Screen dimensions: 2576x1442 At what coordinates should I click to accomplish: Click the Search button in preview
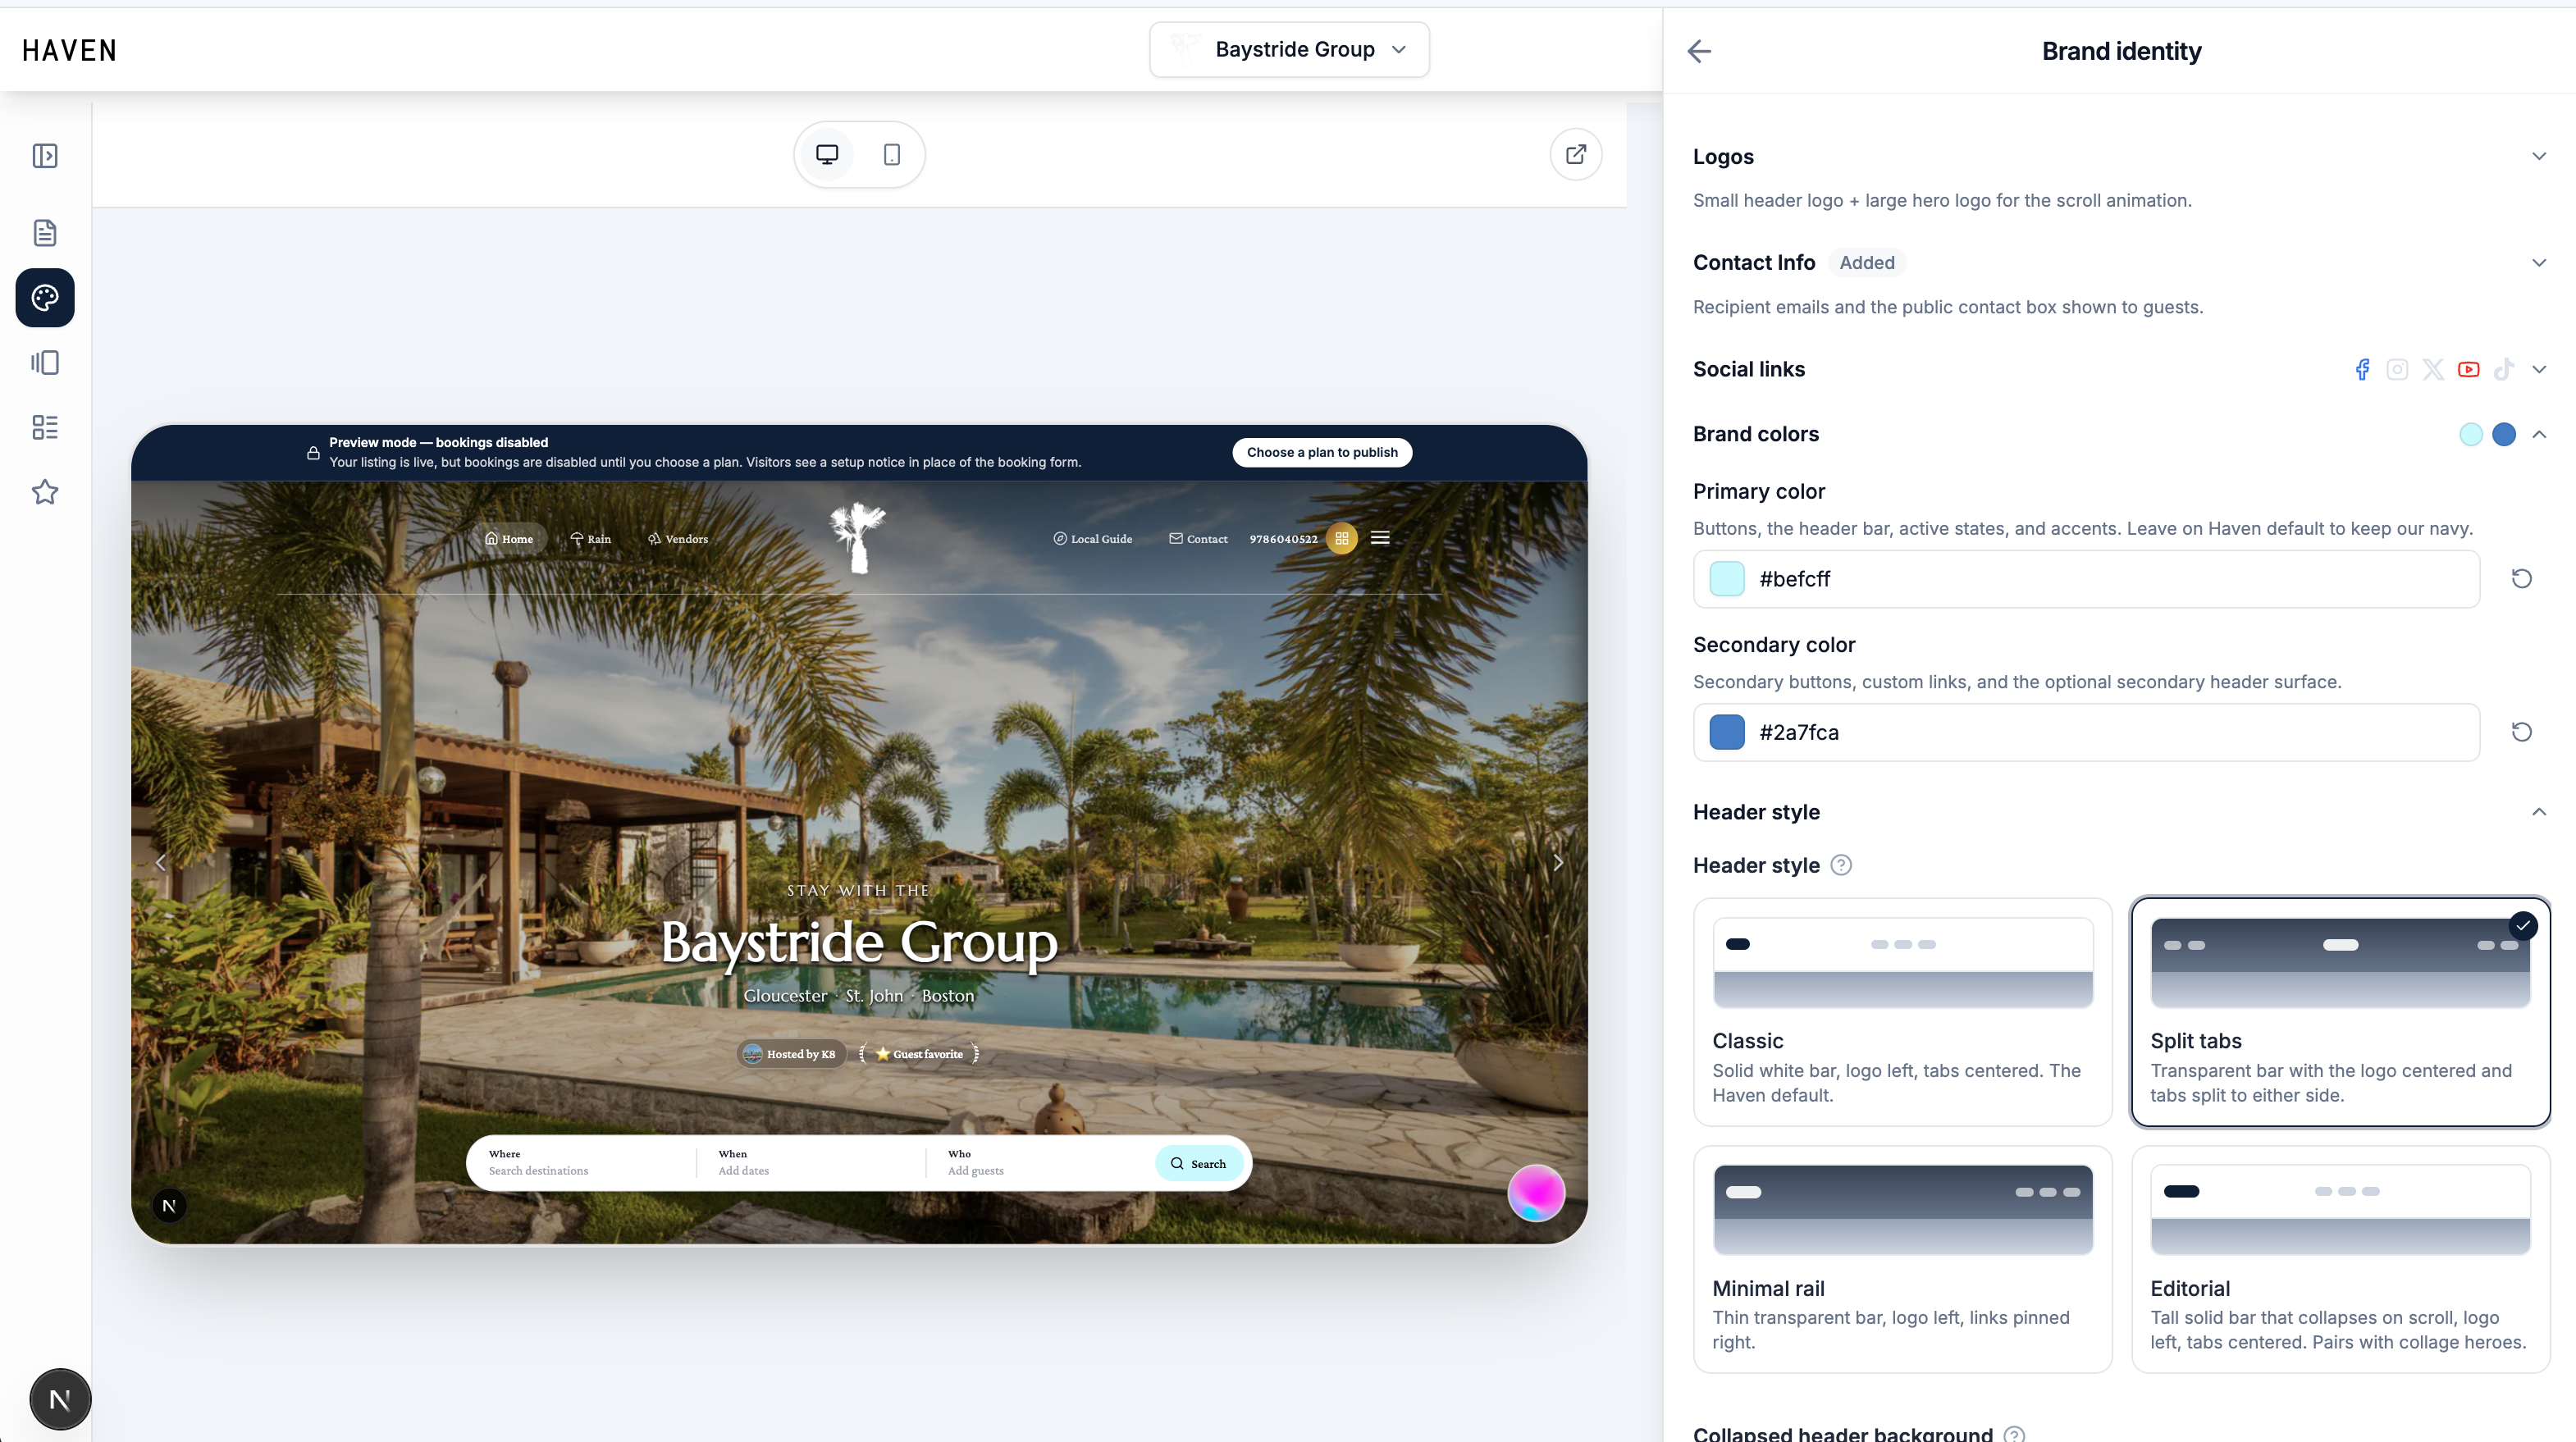1198,1163
